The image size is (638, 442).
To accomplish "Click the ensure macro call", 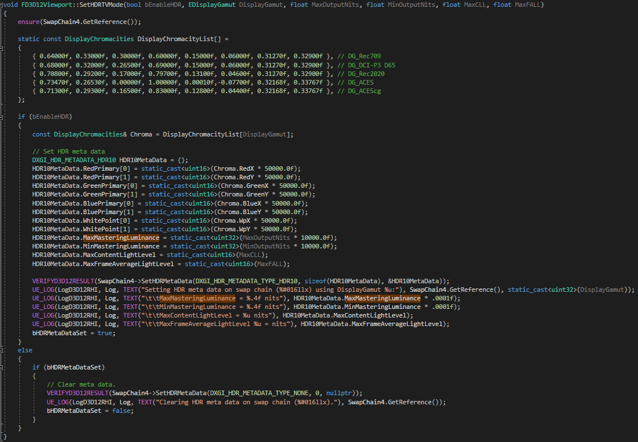I will point(29,22).
